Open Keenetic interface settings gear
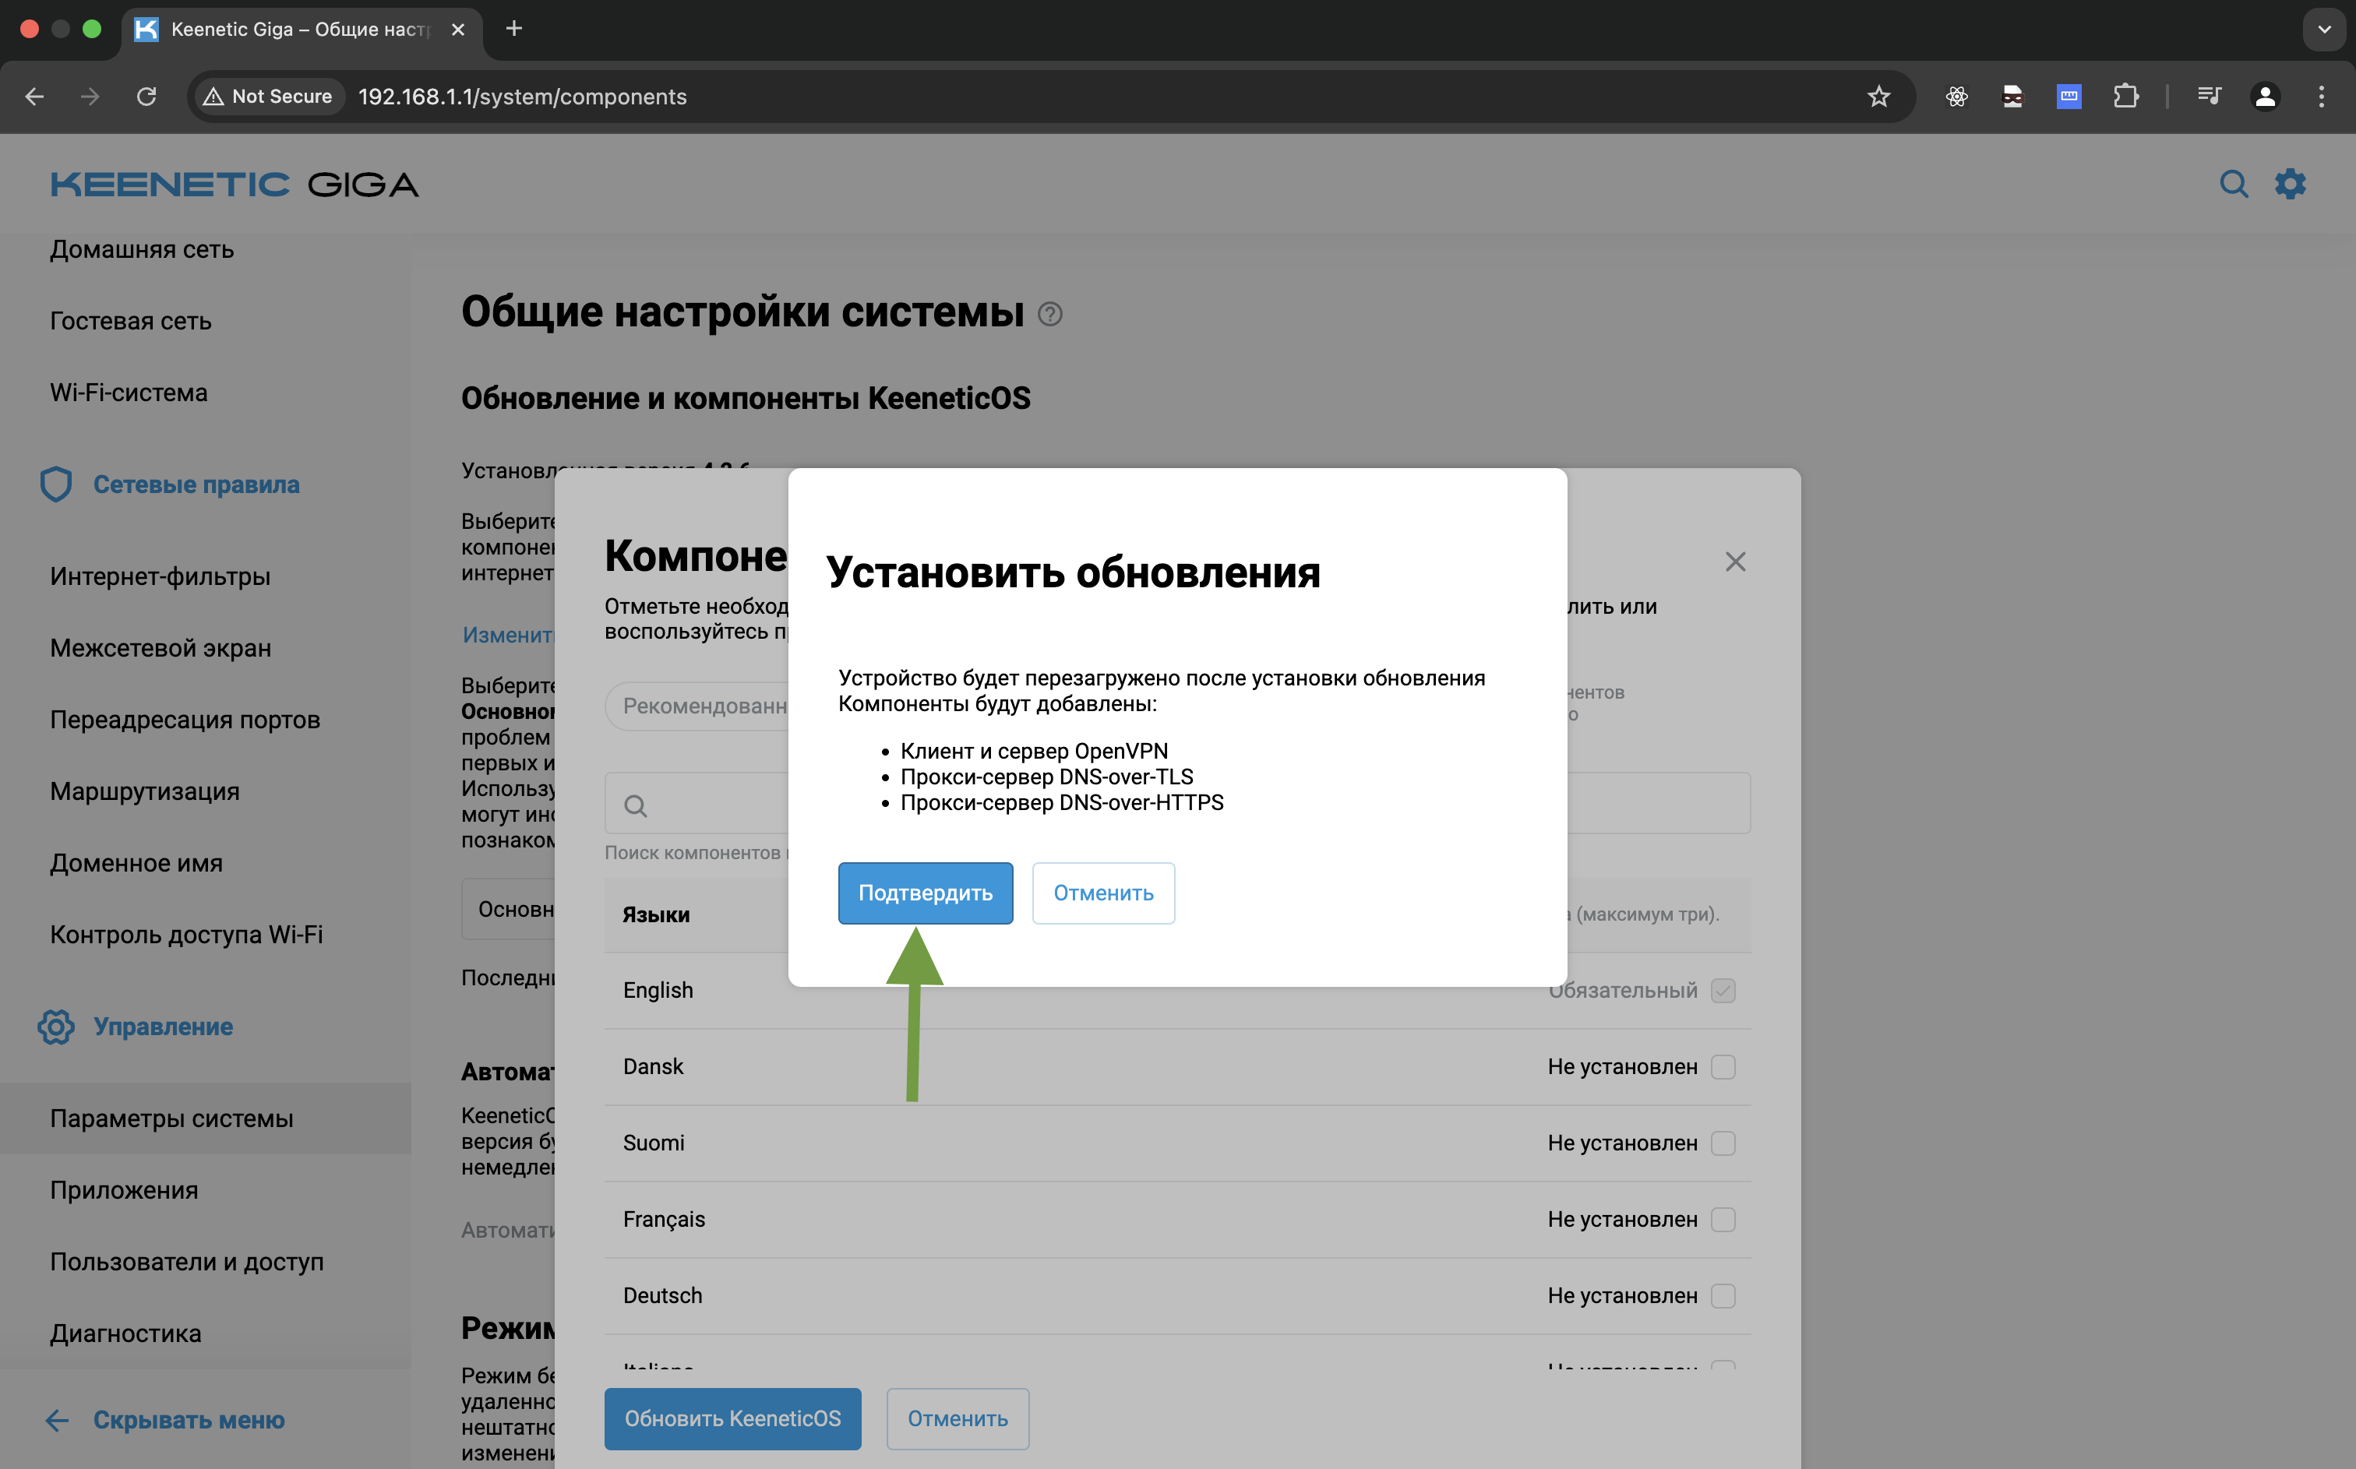Viewport: 2356px width, 1469px height. coord(2291,184)
